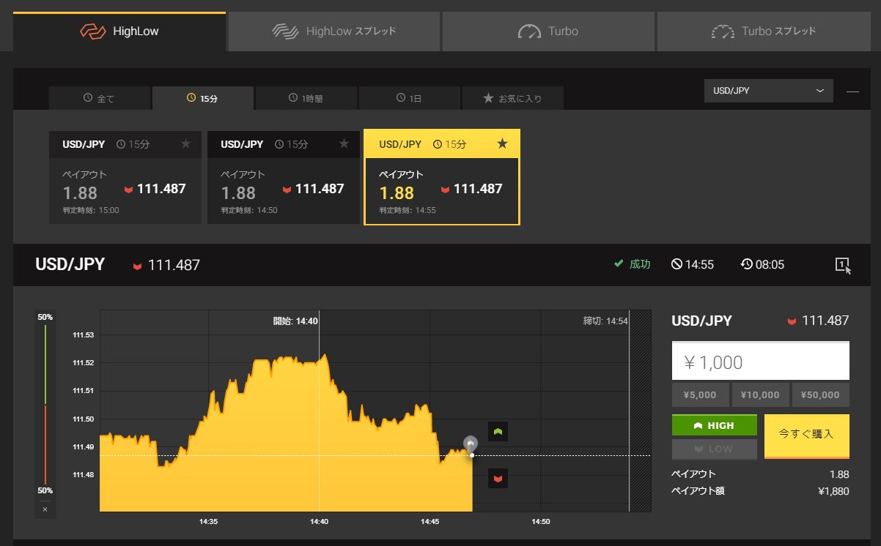The image size is (881, 546).
Task: Click the ペイアウト額 label
Action: 698,491
